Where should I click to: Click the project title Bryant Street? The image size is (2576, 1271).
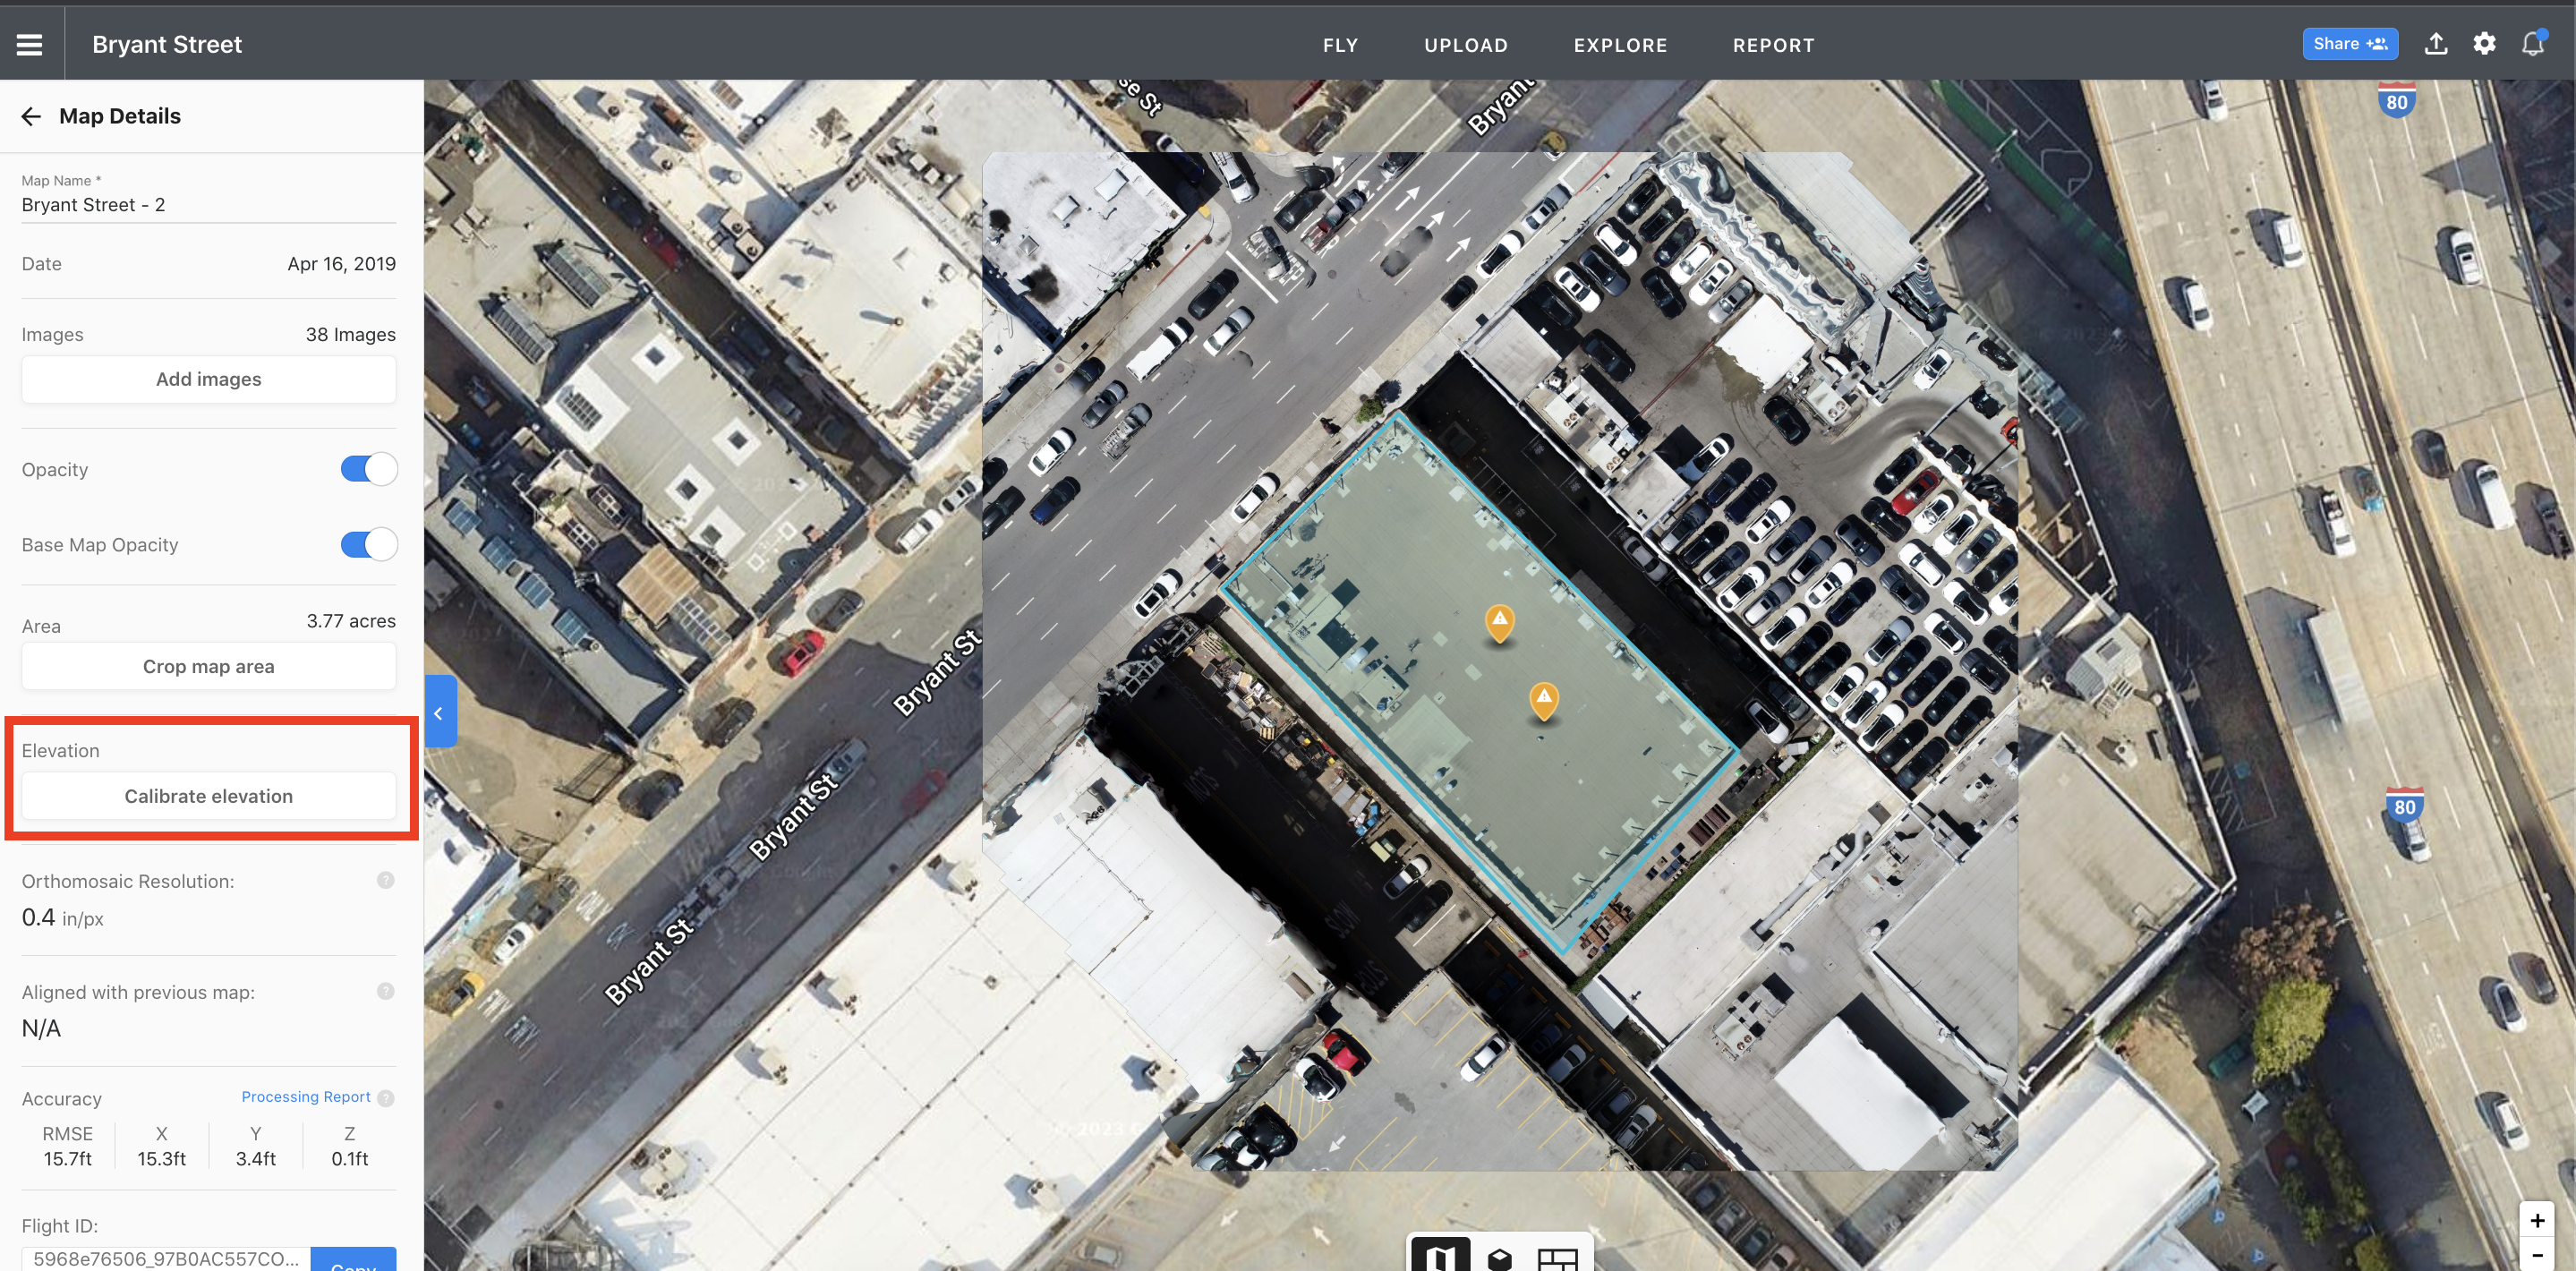coord(167,44)
